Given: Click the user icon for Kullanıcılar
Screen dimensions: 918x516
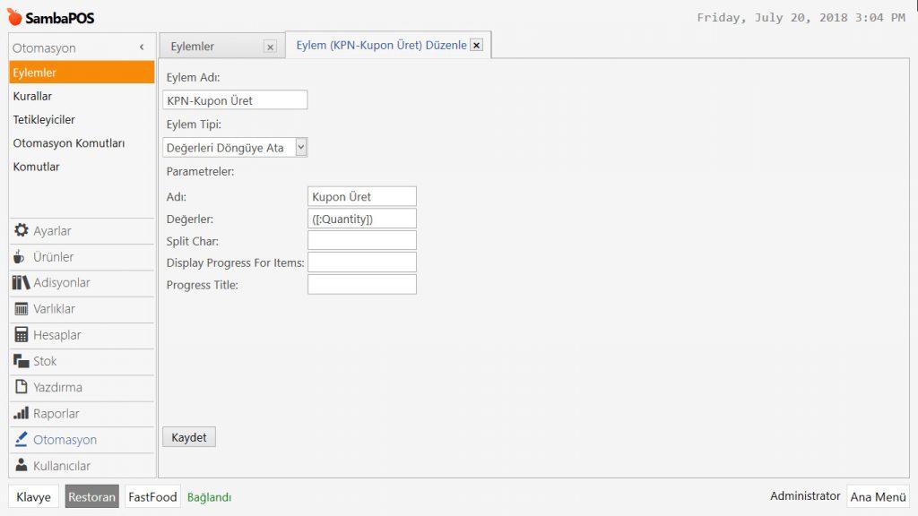Looking at the screenshot, I should 22,466.
